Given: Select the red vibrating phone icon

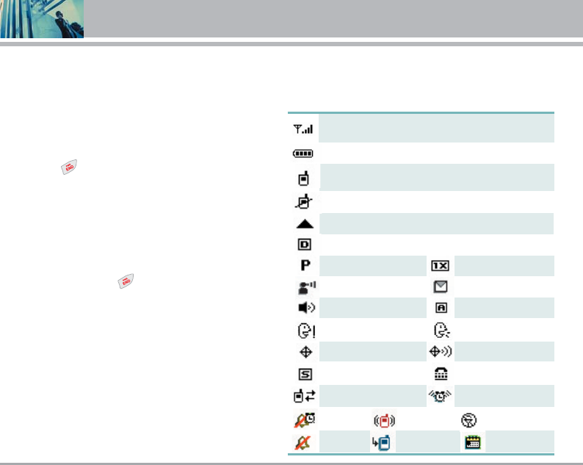Looking at the screenshot, I should click(385, 421).
